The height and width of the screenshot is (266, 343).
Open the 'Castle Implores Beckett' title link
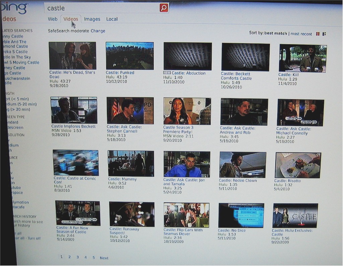73,126
